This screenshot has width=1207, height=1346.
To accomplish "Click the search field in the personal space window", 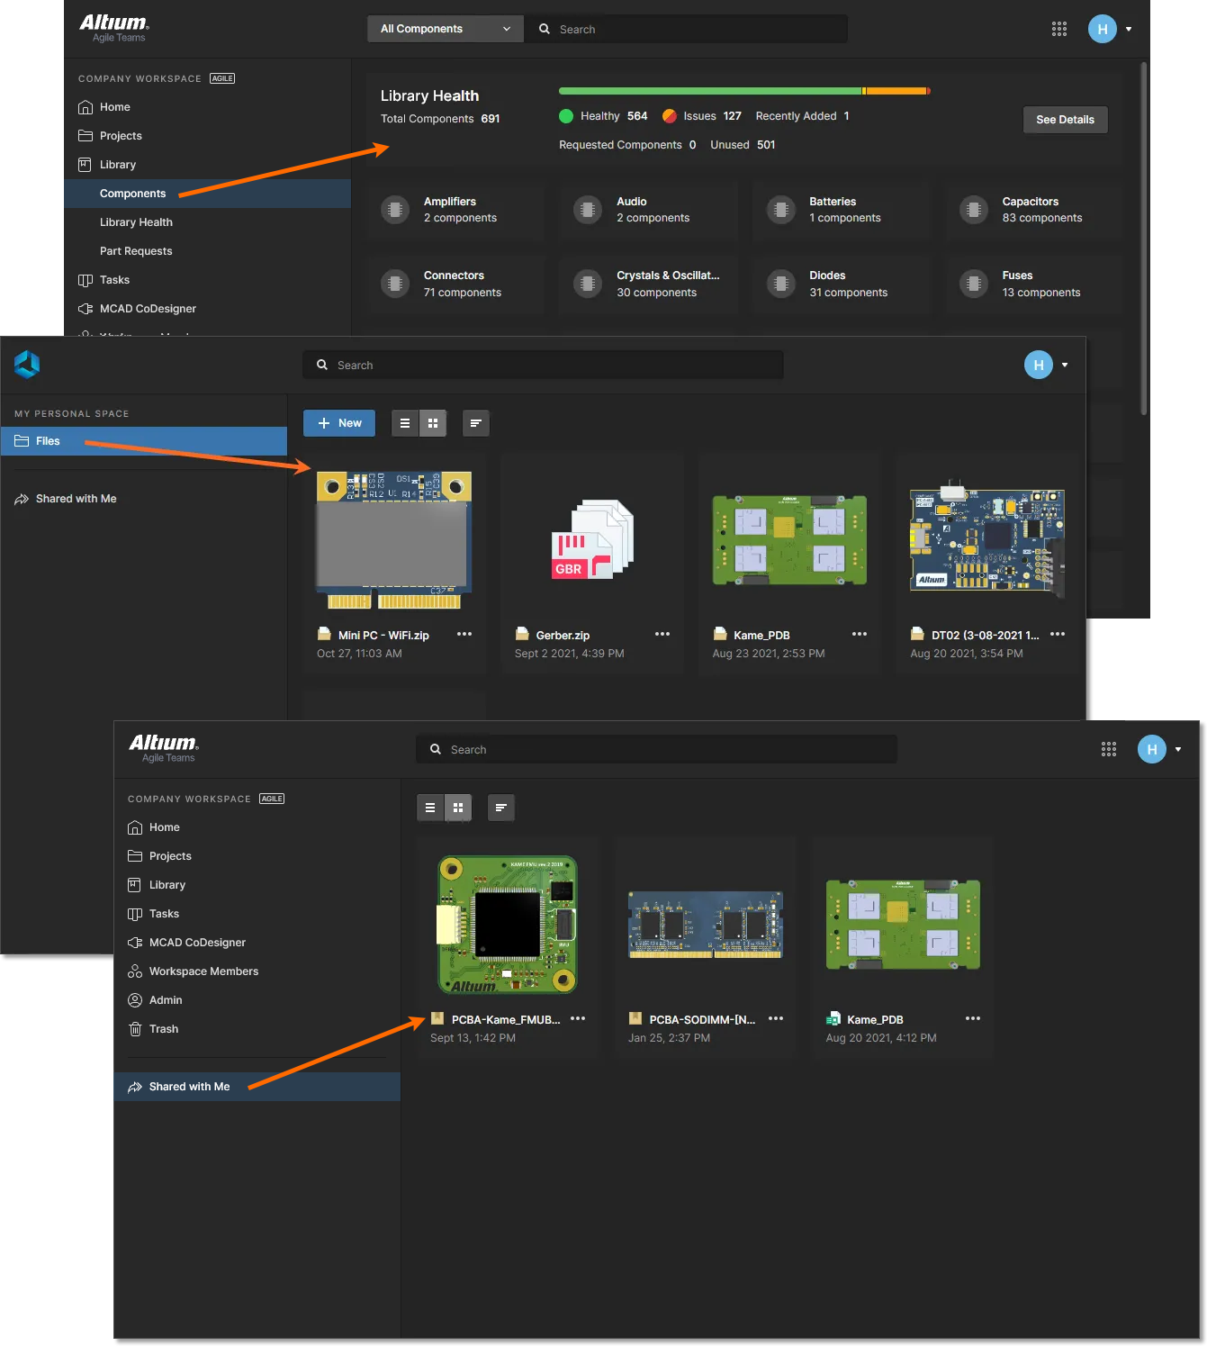I will 543,365.
